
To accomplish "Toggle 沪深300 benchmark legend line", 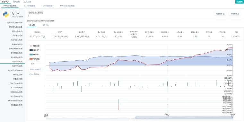I will pos(34,74).
